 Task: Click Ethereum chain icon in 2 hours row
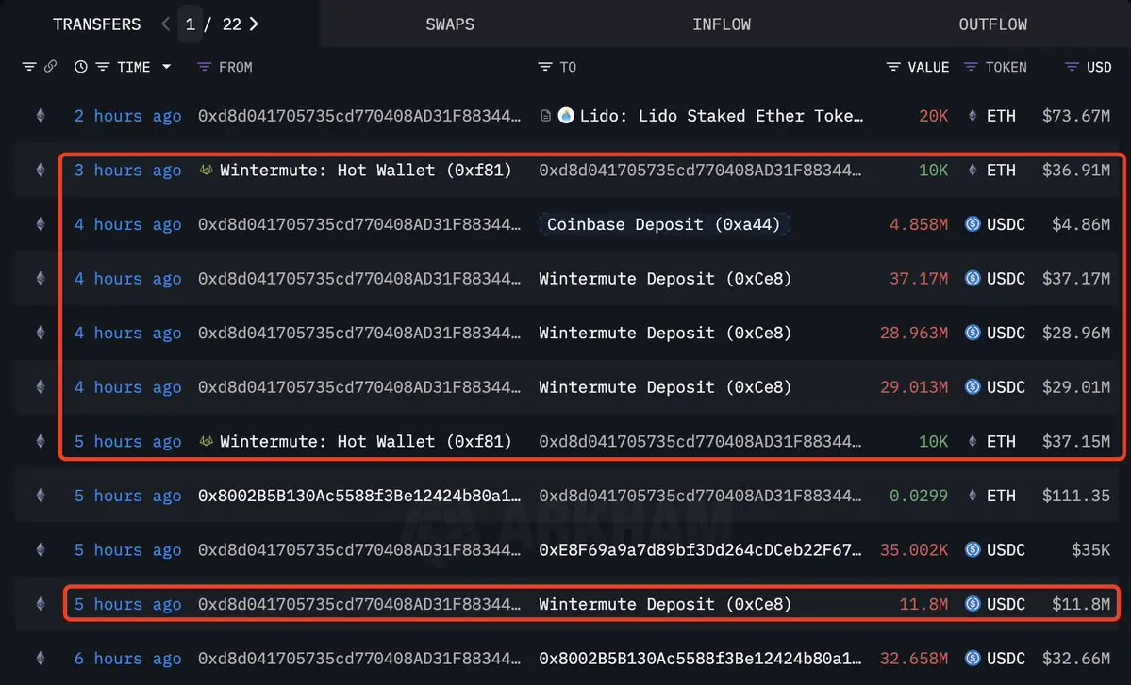pyautogui.click(x=41, y=115)
